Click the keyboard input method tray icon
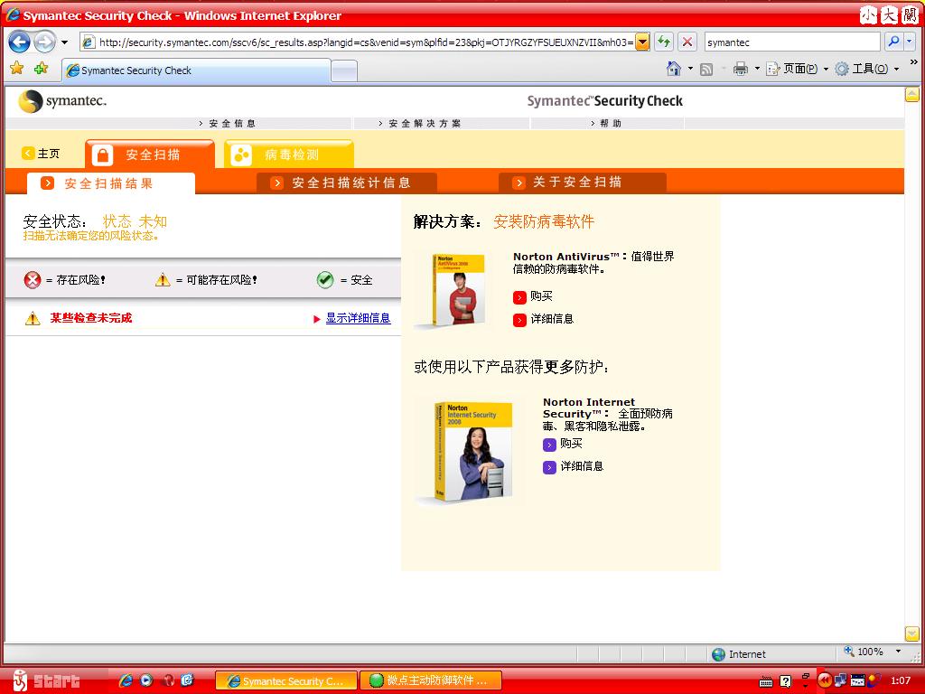This screenshot has width=925, height=694. coord(766,682)
